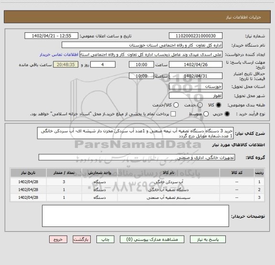Click the گروه کالا field

coord(137,157)
